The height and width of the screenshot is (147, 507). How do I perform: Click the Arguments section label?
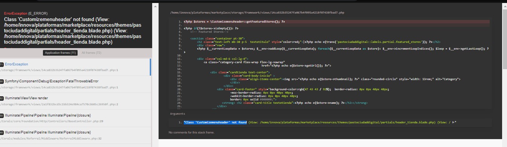[x=177, y=114]
